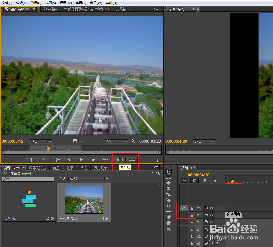
Task: Solo audio track A3
Action: 217,243
